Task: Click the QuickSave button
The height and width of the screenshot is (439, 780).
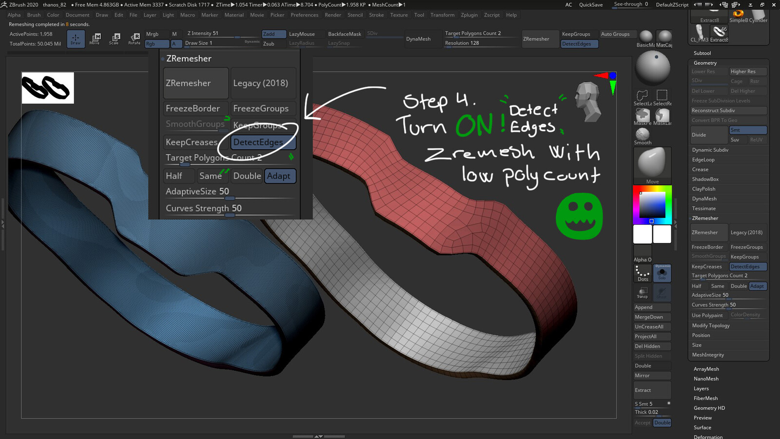Action: coord(590,5)
